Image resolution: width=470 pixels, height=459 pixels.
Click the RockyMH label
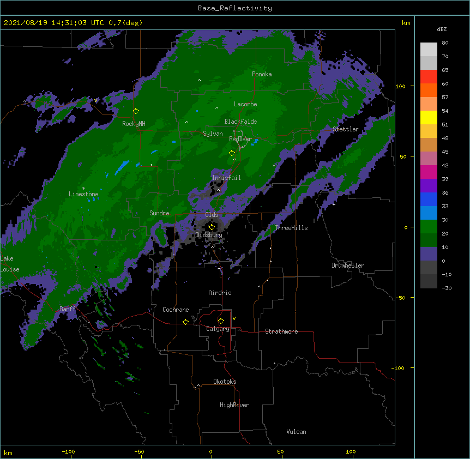point(134,124)
